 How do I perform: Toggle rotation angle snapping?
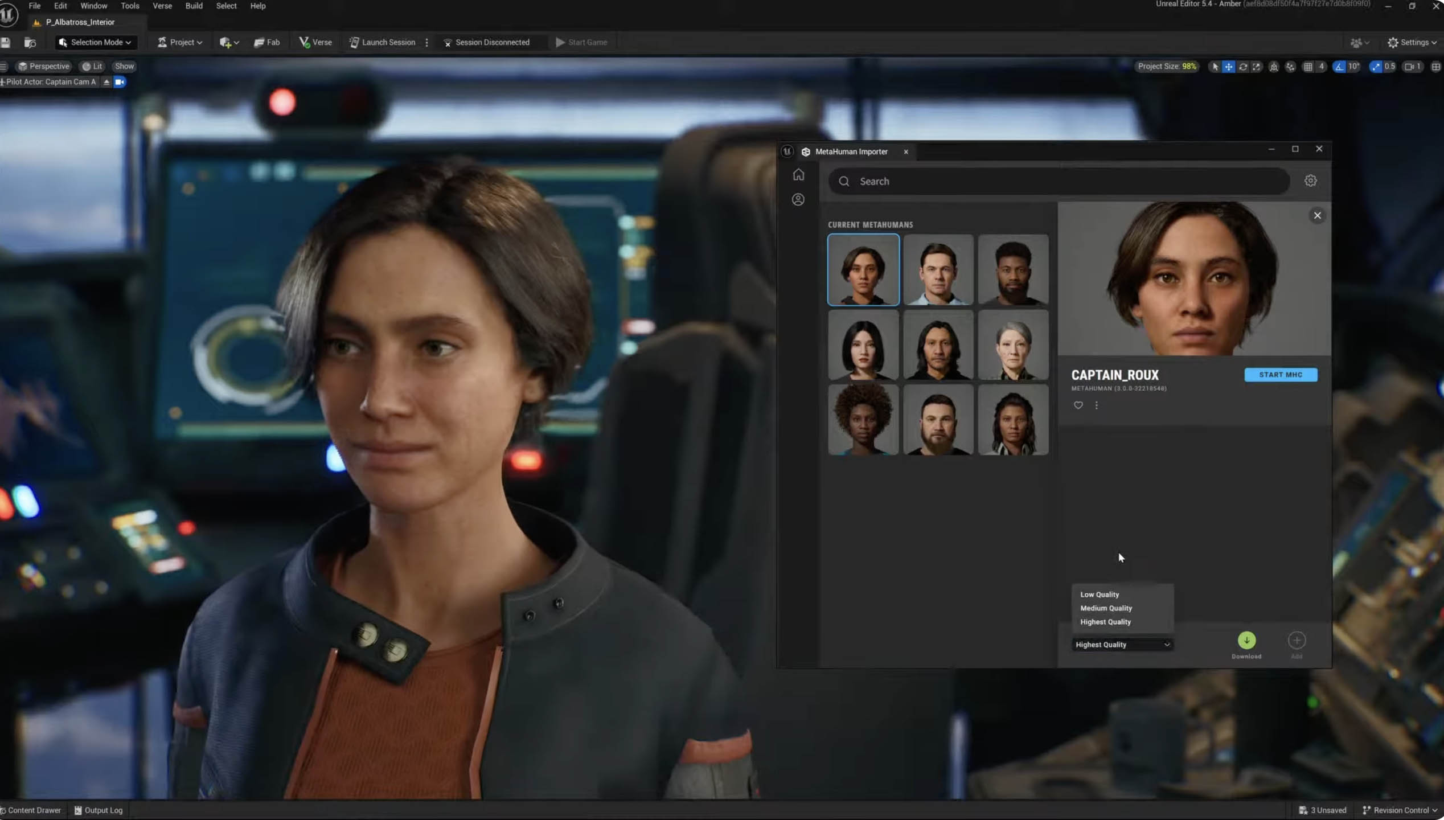(1339, 67)
